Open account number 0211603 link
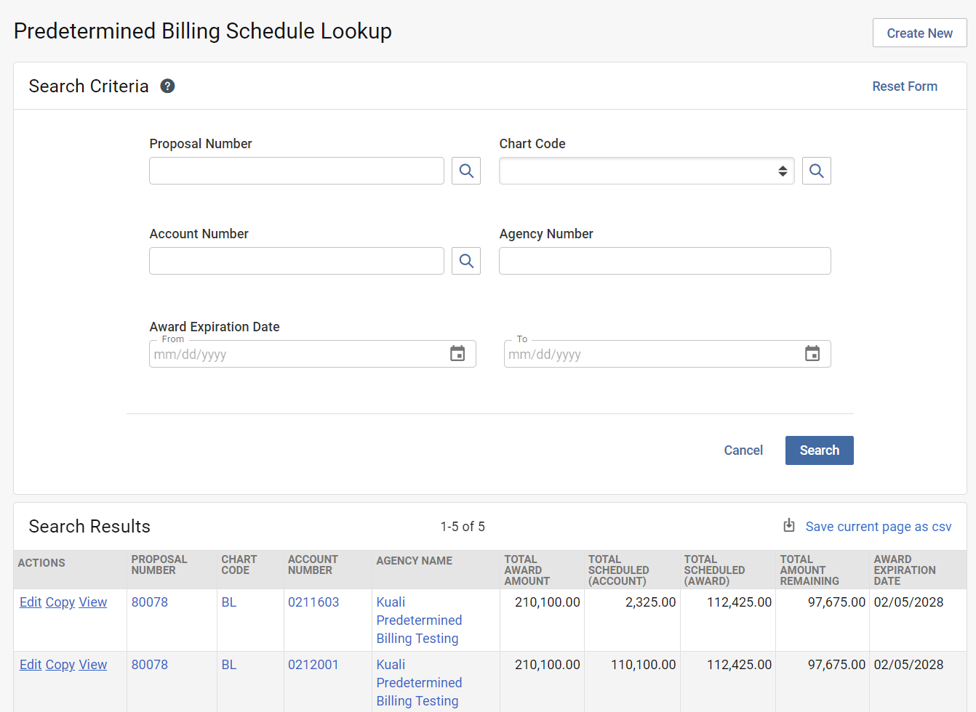976x712 pixels. point(313,602)
